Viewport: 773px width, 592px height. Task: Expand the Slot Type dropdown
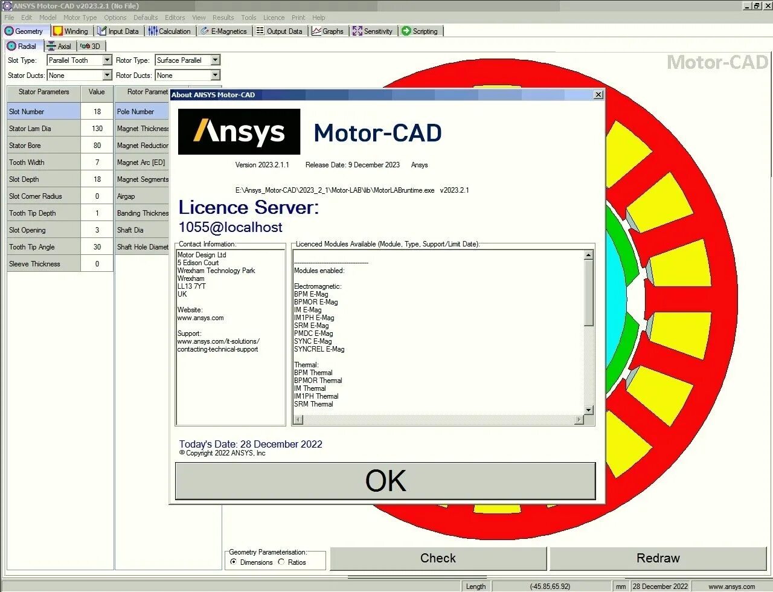tap(107, 60)
